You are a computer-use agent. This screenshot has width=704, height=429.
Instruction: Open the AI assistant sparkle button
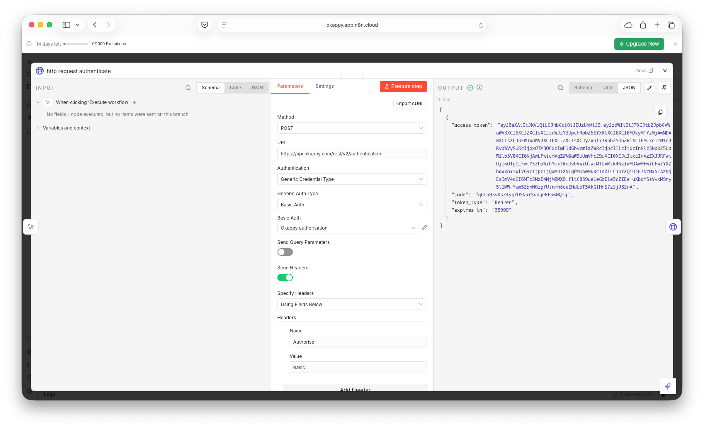tap(668, 386)
